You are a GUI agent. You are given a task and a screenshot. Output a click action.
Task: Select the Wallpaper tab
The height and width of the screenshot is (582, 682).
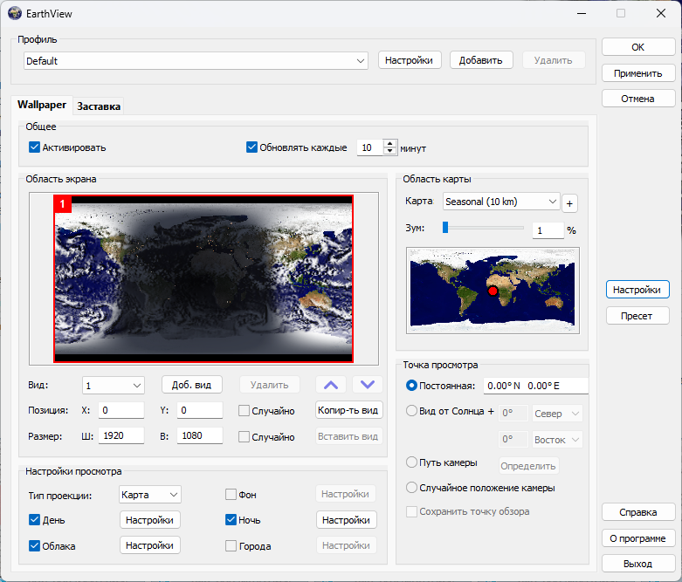pyautogui.click(x=41, y=105)
